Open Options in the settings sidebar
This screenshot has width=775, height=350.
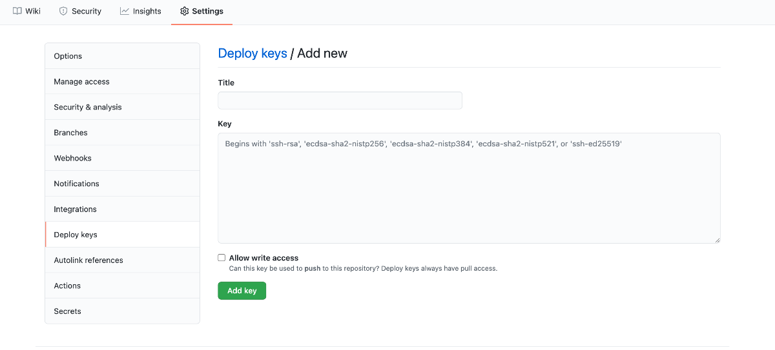pos(122,56)
